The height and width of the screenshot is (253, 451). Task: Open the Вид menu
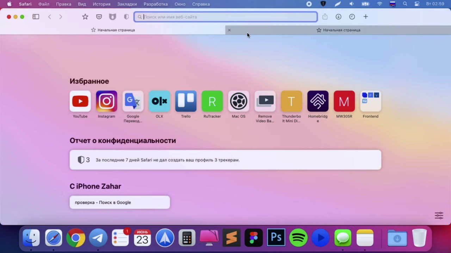(82, 4)
